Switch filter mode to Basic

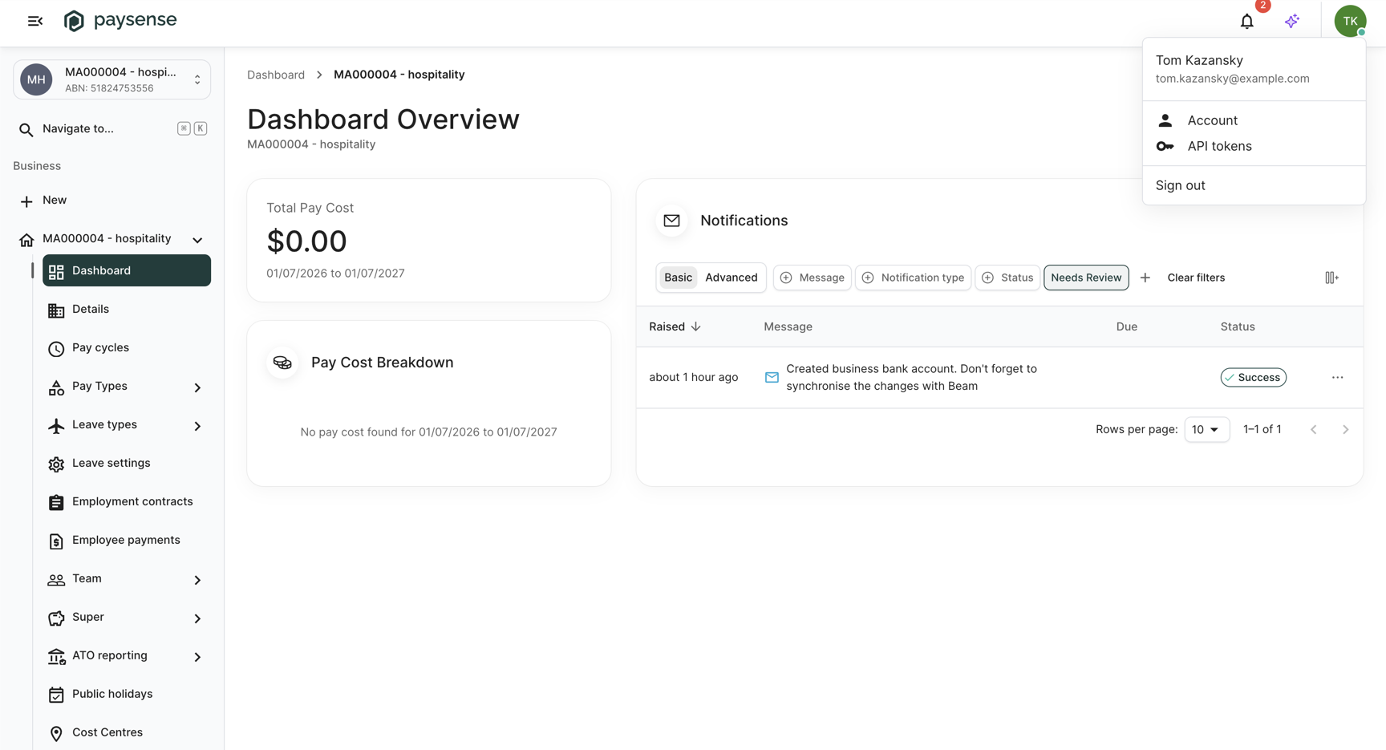(x=678, y=278)
